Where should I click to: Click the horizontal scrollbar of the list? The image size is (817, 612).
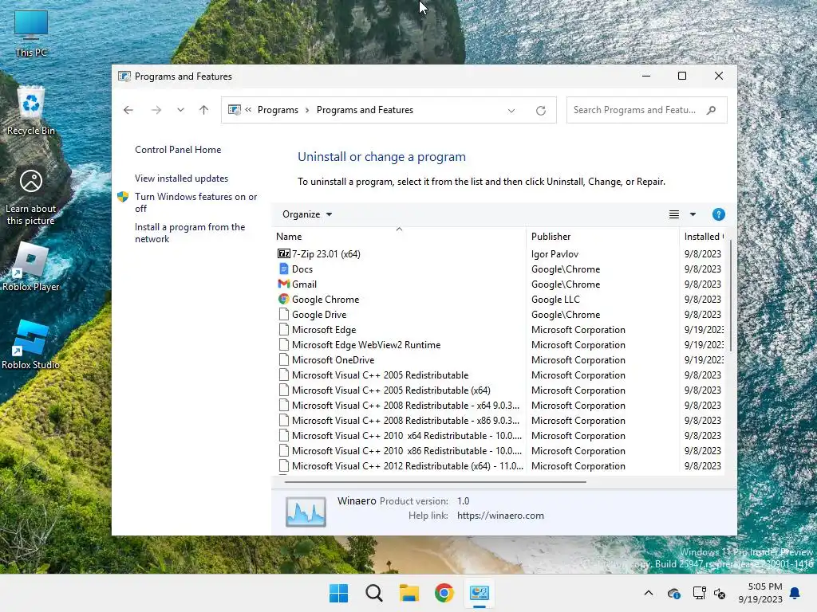point(435,482)
